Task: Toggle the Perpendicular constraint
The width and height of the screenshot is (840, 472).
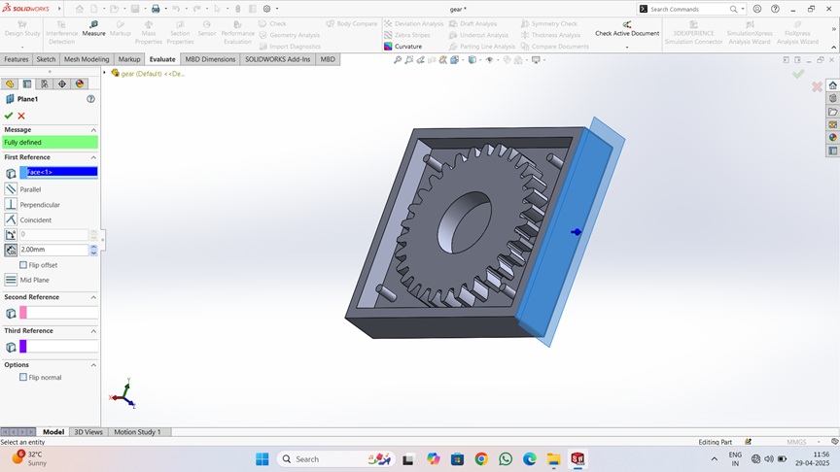Action: pos(11,204)
